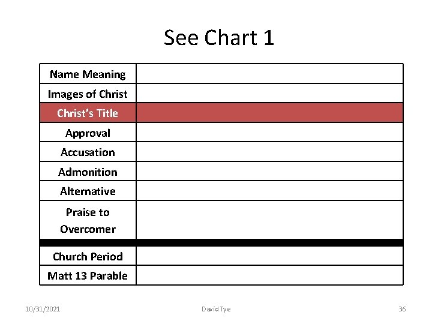Click the Praise to Overcomer cell
The width and height of the screenshot is (432, 324).
(88, 220)
